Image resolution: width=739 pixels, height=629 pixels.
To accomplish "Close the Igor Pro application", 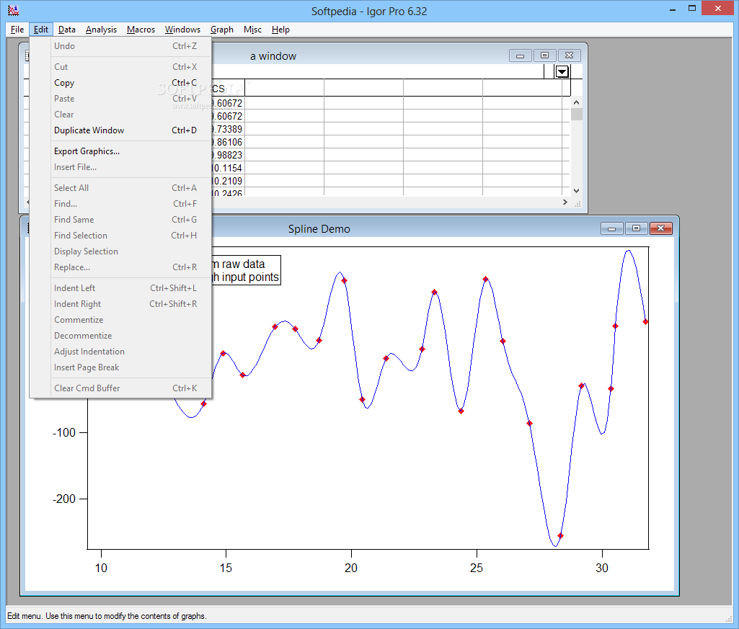I will click(x=718, y=9).
